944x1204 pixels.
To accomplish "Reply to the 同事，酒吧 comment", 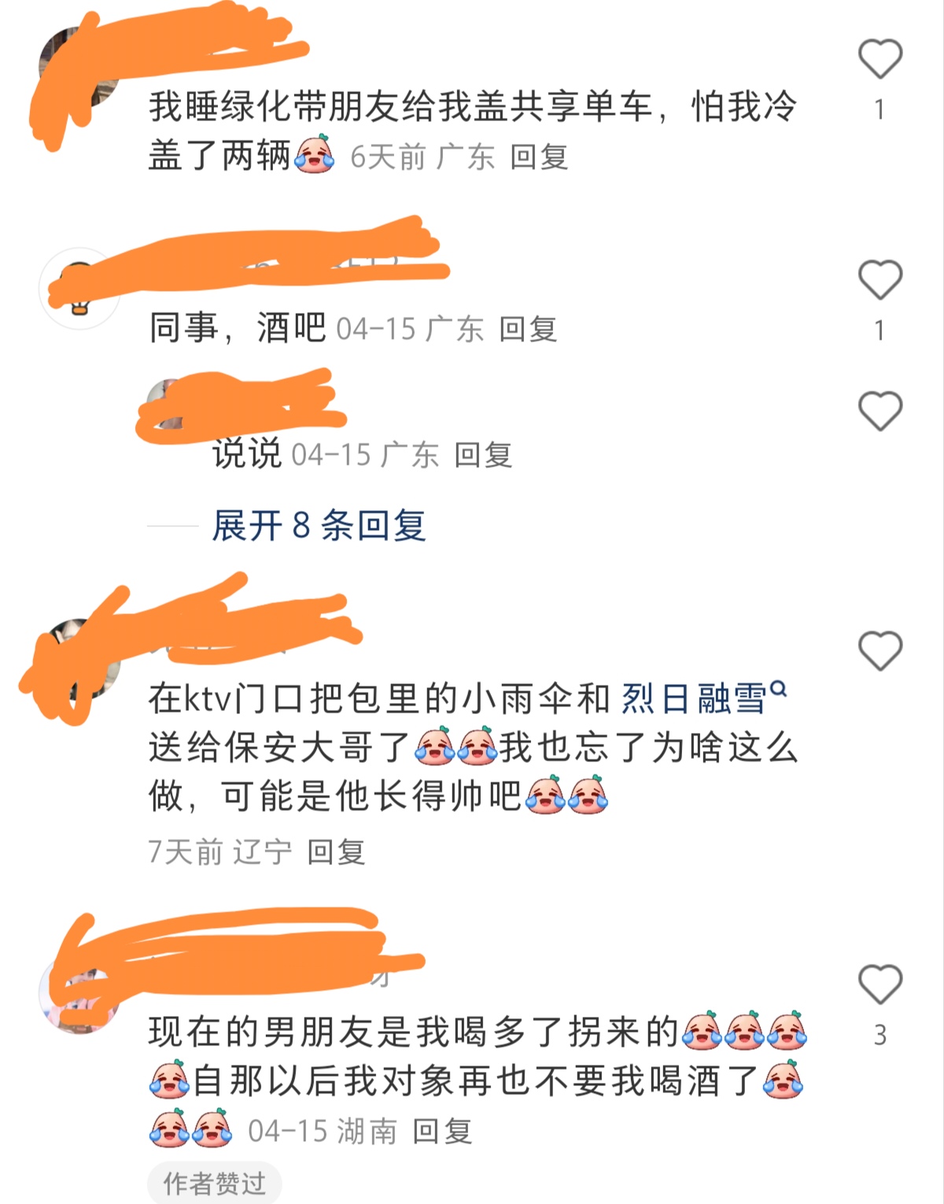I will pyautogui.click(x=528, y=329).
